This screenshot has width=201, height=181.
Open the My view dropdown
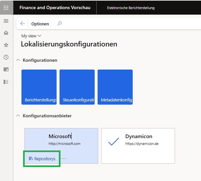point(31,36)
